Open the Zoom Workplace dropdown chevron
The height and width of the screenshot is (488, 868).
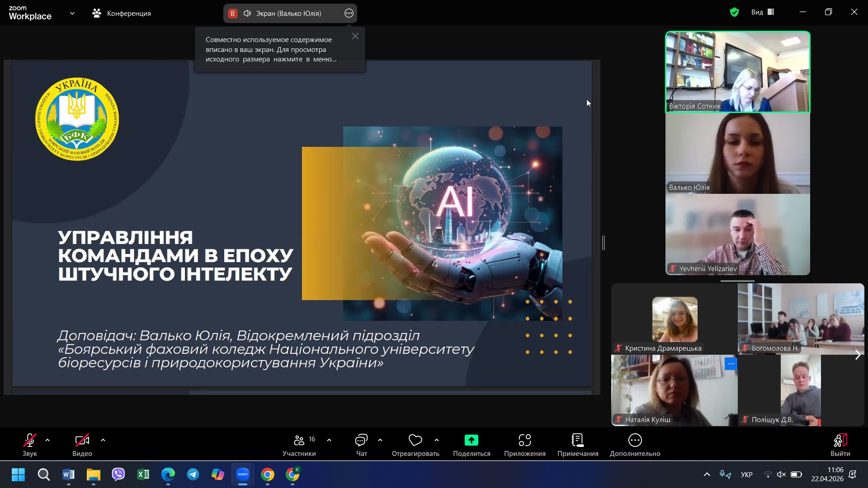(x=72, y=14)
